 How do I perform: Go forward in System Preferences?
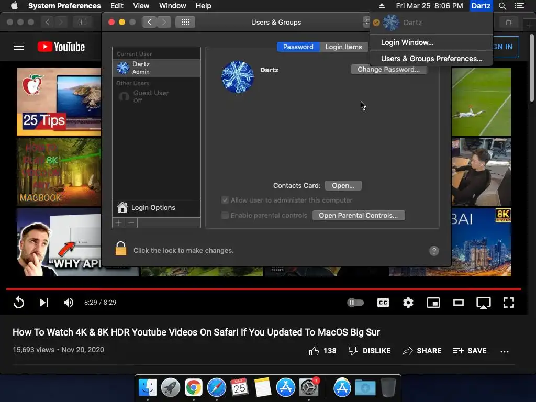164,22
